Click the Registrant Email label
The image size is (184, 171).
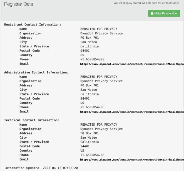[24, 64]
